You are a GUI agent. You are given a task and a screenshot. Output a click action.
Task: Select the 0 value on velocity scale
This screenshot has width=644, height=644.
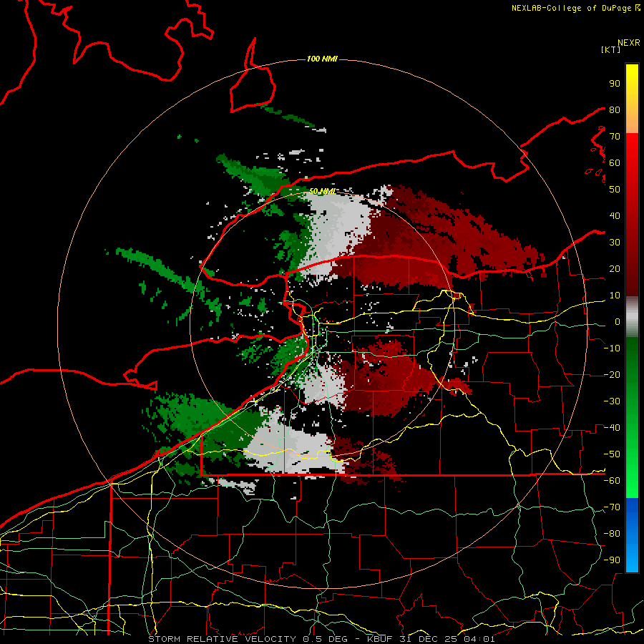[x=618, y=321]
